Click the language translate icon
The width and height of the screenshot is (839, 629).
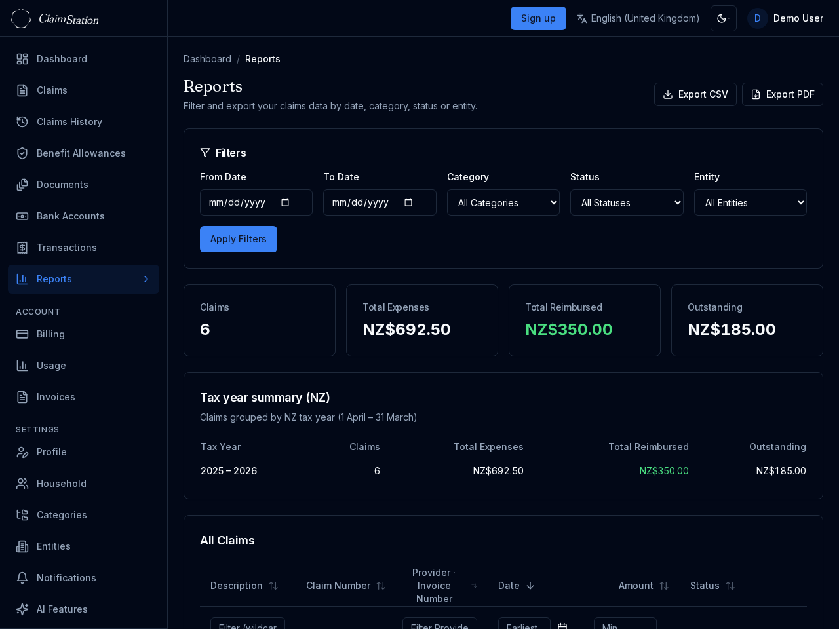(x=582, y=18)
